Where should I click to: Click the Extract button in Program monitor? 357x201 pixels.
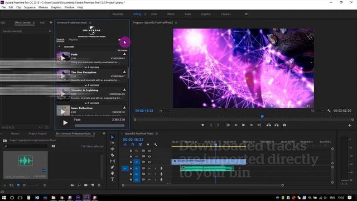277,125
